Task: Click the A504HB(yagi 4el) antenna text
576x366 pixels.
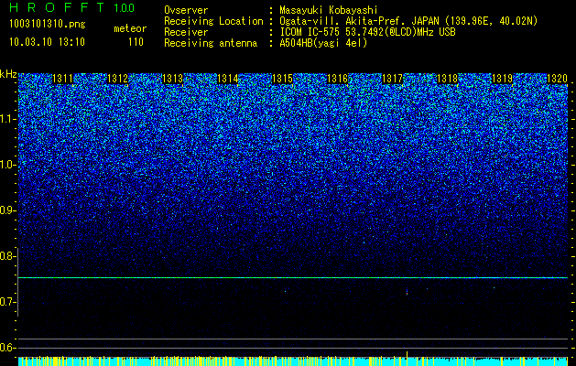Action: coord(323,43)
